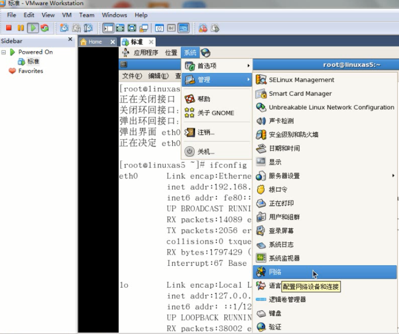Open Unbreakable Linux Network Configuration
This screenshot has height=334, width=399.
[325, 107]
